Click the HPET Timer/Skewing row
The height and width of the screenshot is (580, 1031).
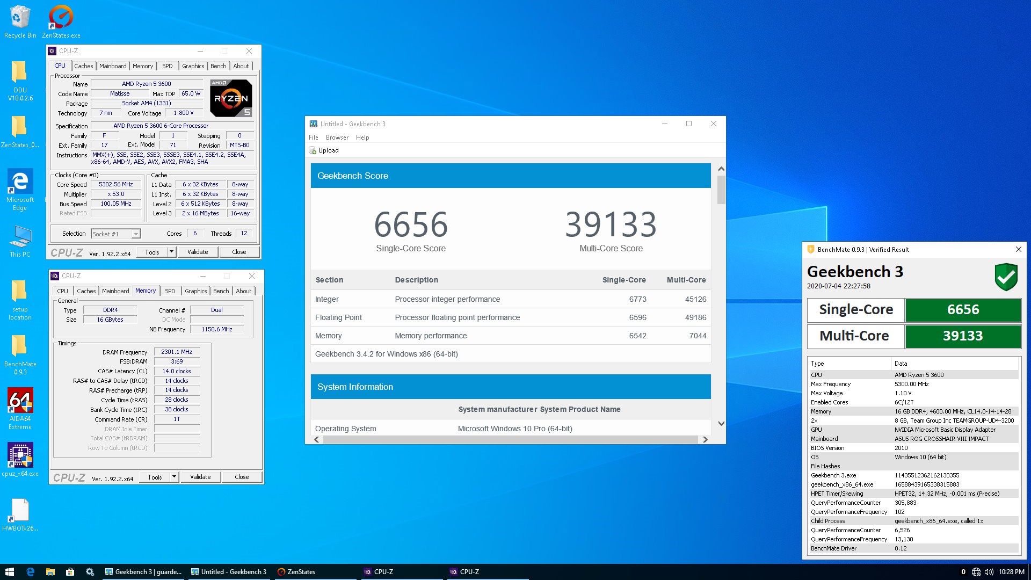913,494
